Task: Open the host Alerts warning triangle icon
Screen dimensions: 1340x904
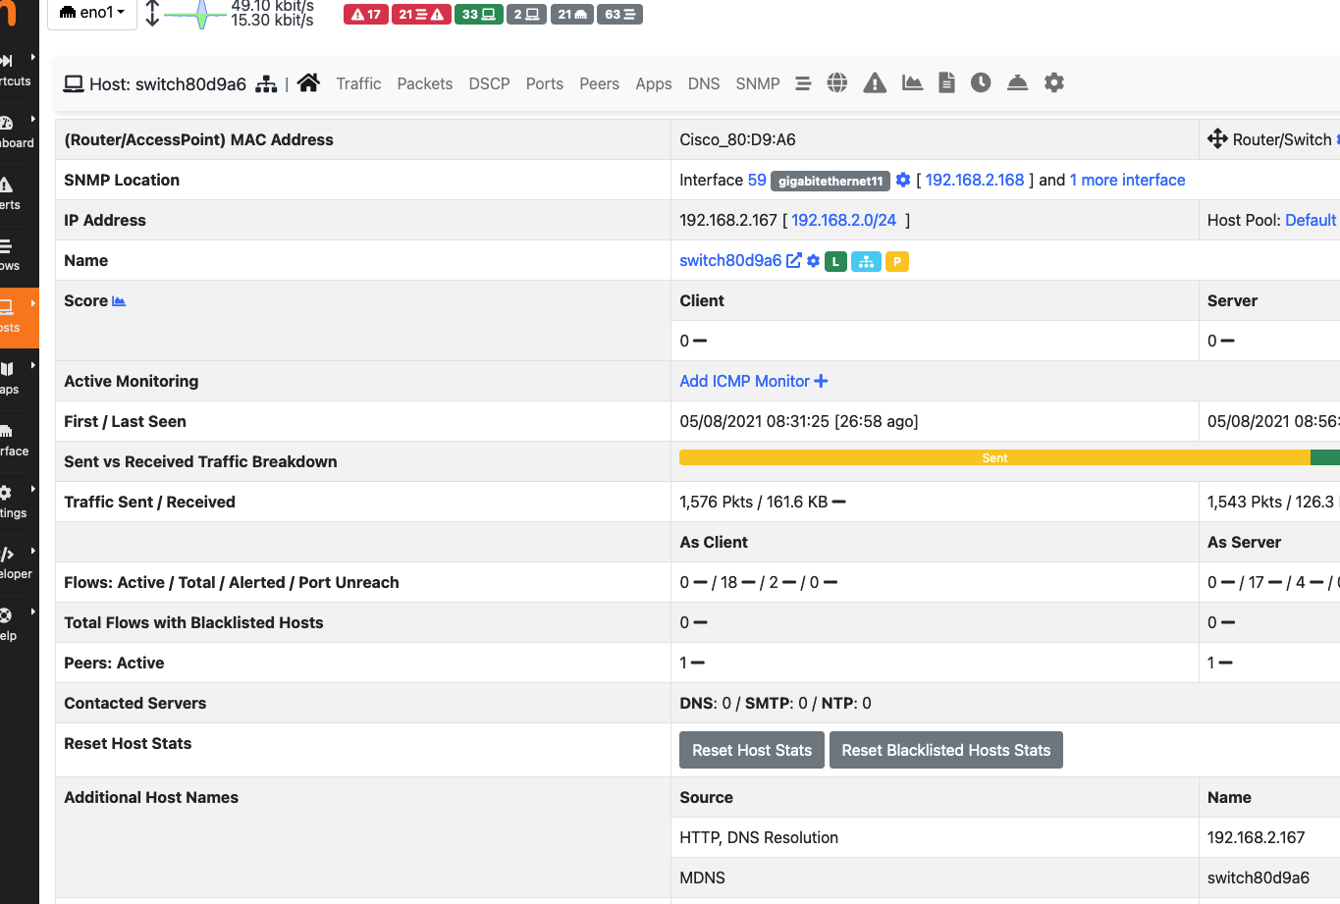Action: click(874, 83)
